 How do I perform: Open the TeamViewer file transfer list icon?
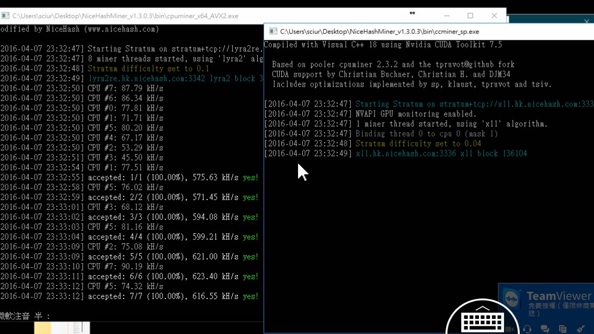click(563, 329)
